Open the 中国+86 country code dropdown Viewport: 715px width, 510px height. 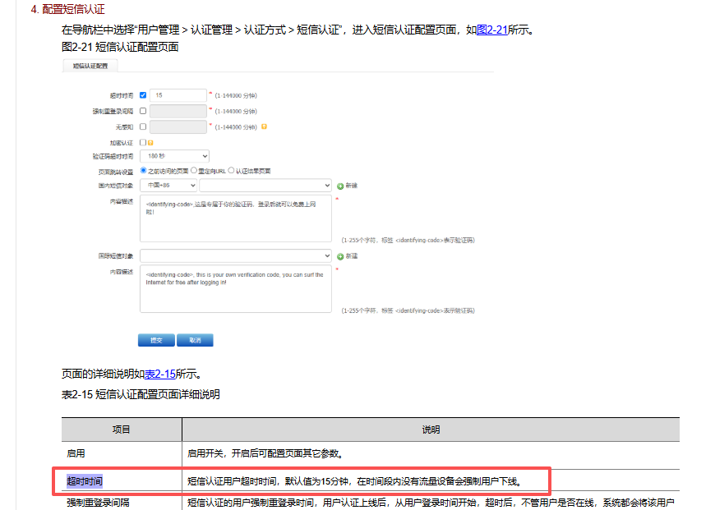[168, 186]
